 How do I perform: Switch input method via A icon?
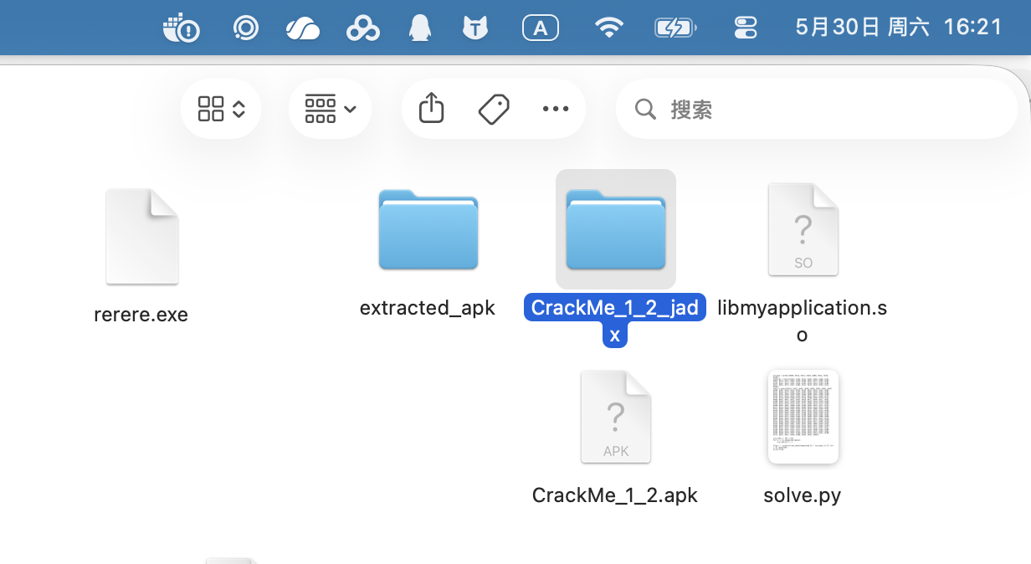(x=541, y=28)
